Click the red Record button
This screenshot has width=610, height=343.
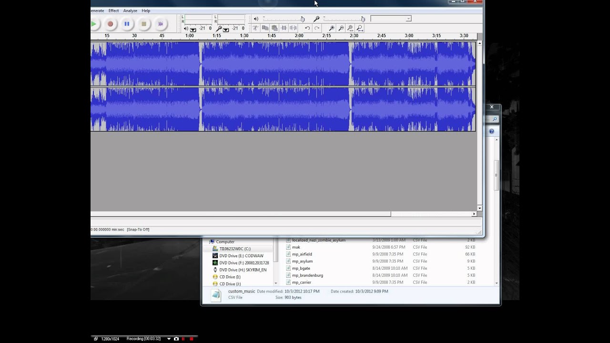click(x=110, y=24)
